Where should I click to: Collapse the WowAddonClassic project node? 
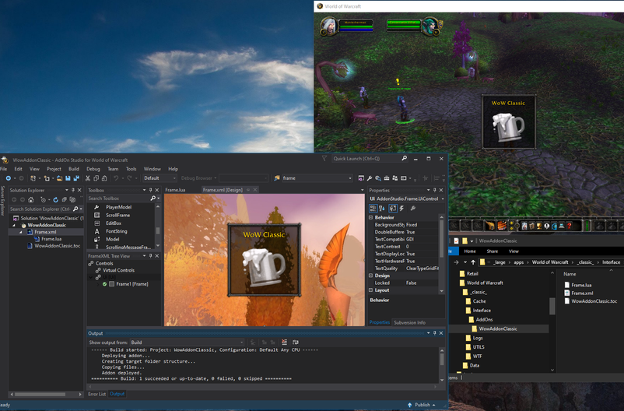click(x=14, y=225)
